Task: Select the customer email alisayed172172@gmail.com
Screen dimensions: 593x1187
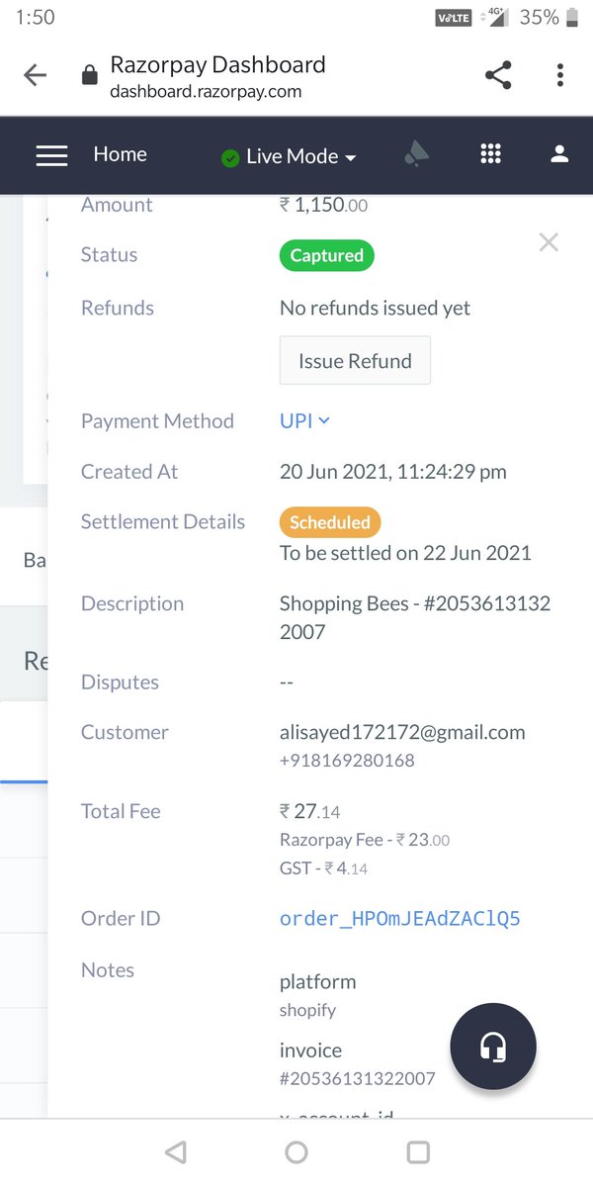Action: coord(402,733)
